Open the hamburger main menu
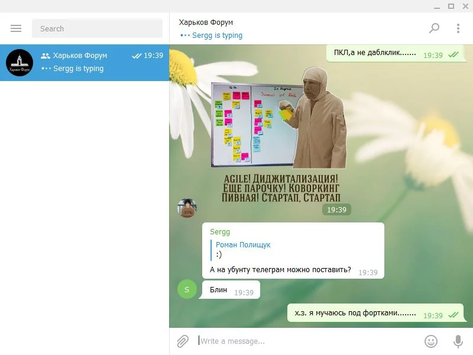Screen dimensions: 473x355 point(16,28)
